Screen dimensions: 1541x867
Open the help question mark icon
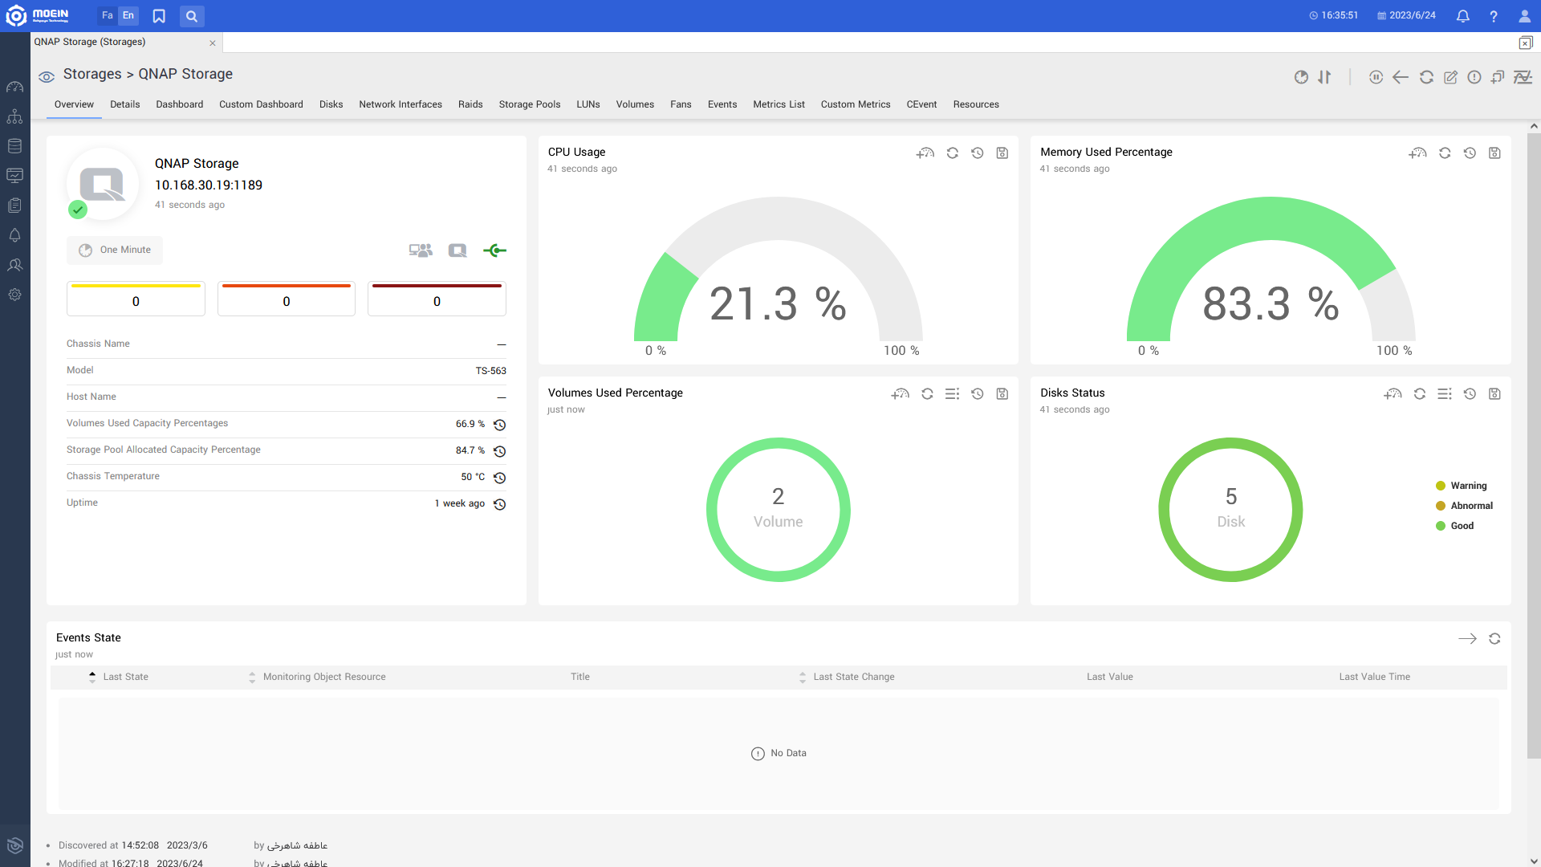point(1494,16)
